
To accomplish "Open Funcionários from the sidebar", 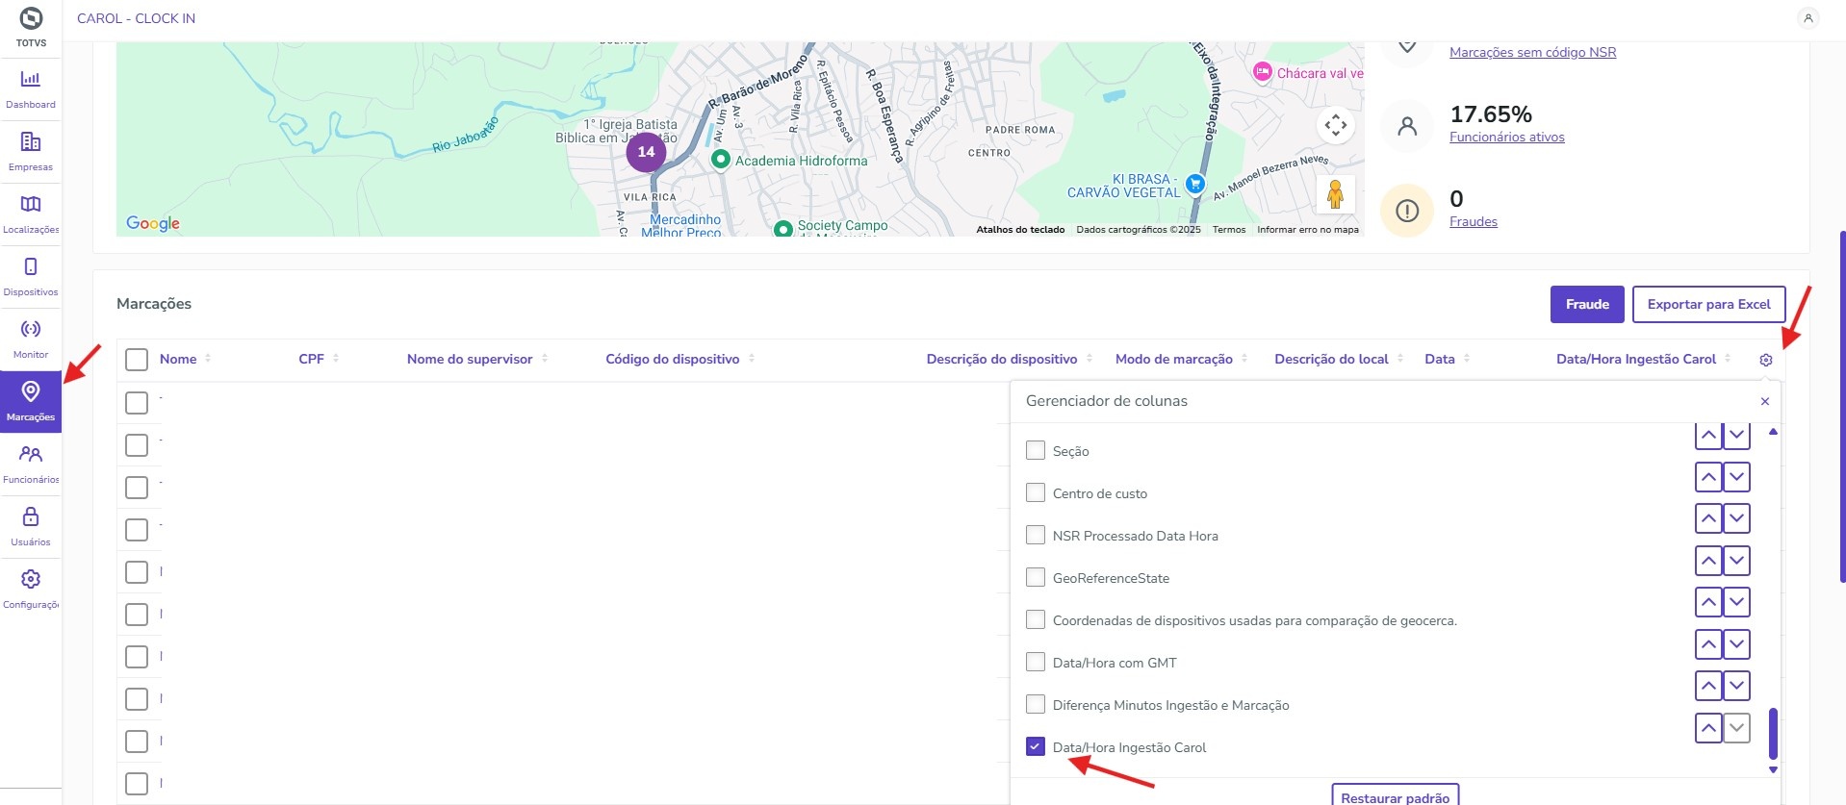I will 31,465.
